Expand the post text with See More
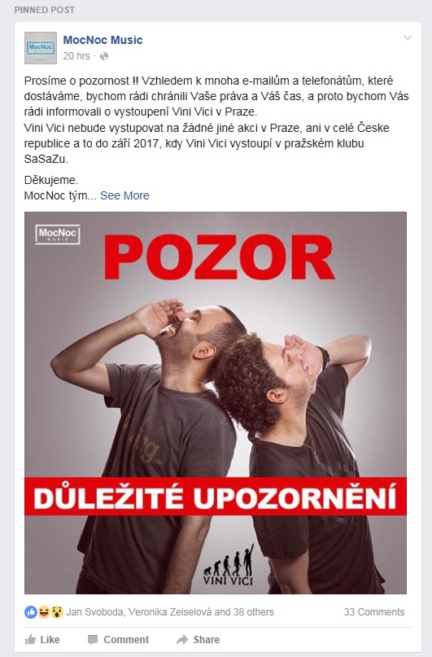Image resolution: width=432 pixels, height=657 pixels. (x=124, y=195)
